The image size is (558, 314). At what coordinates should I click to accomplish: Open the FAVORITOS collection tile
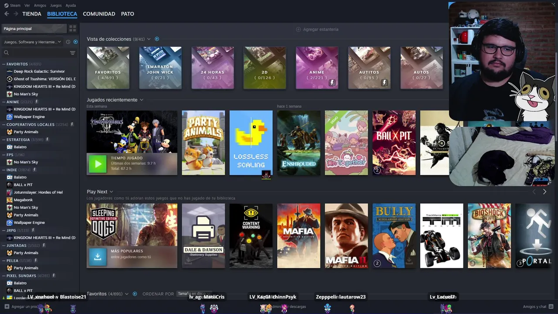(108, 68)
